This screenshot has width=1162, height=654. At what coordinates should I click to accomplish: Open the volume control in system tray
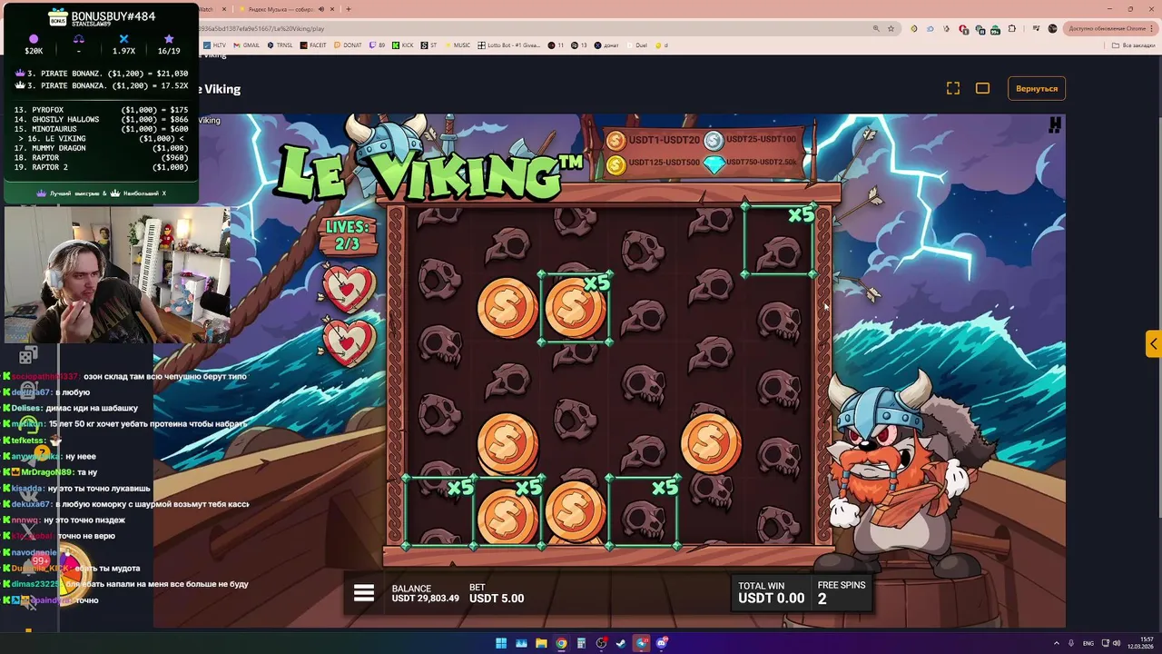1117,643
